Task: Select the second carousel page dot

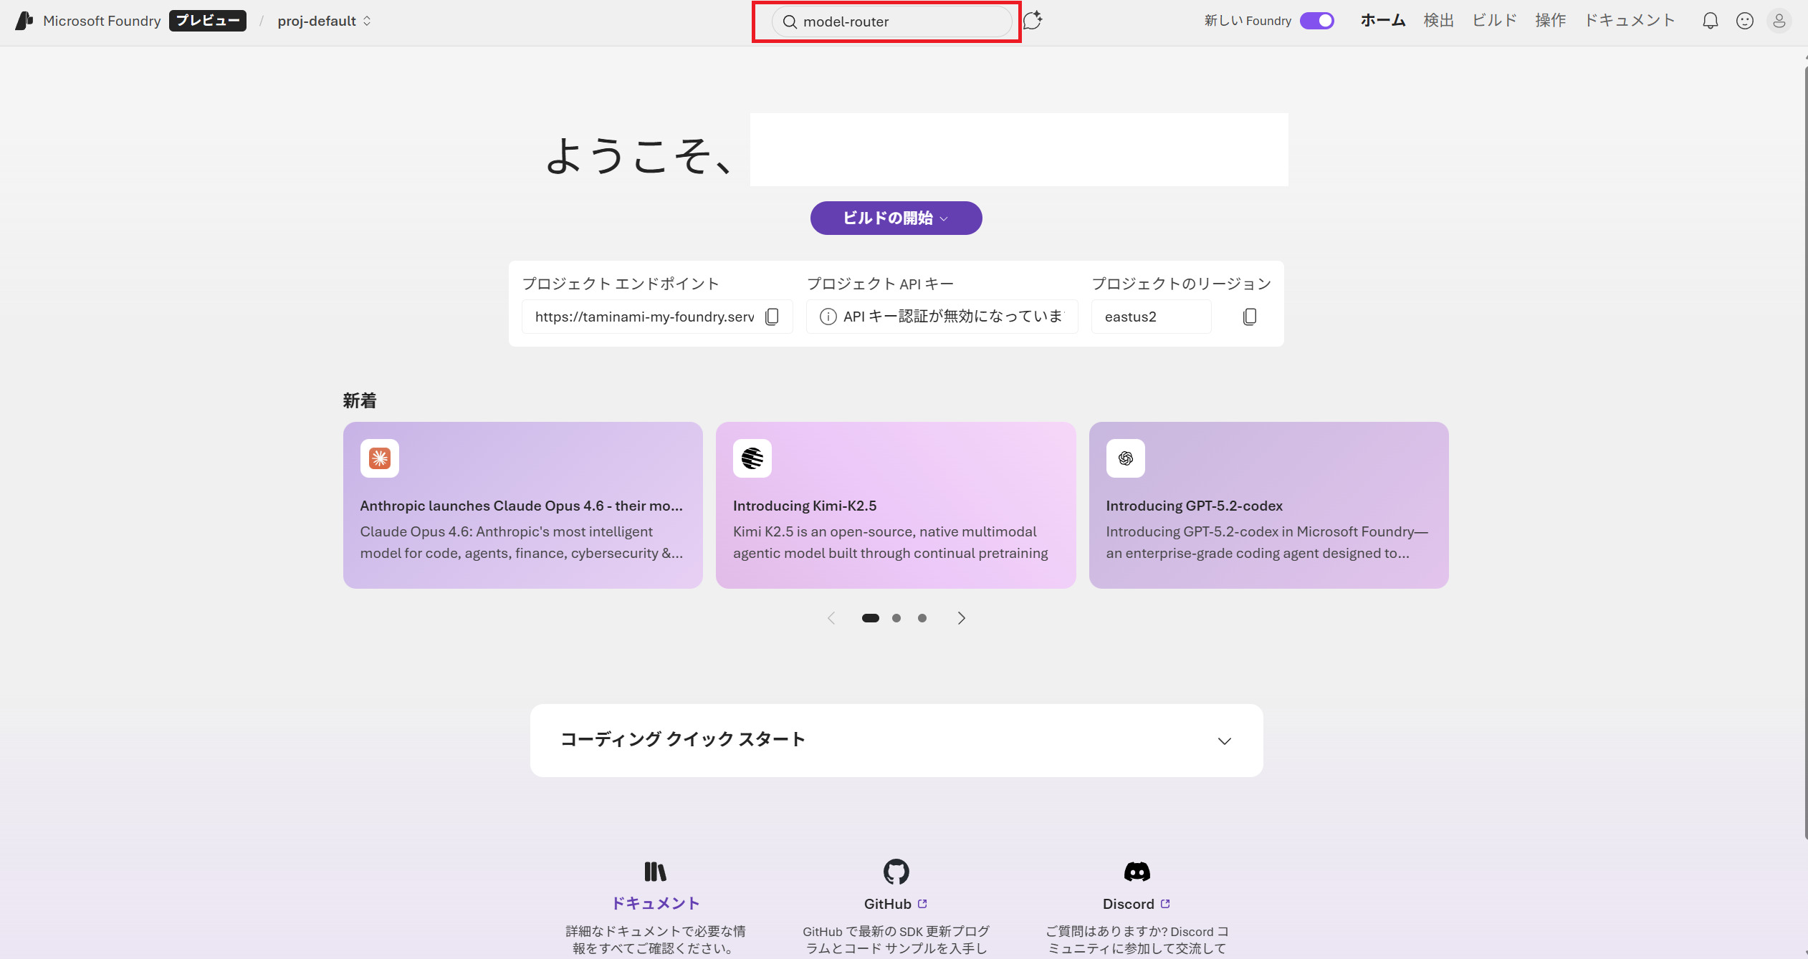Action: pos(896,618)
